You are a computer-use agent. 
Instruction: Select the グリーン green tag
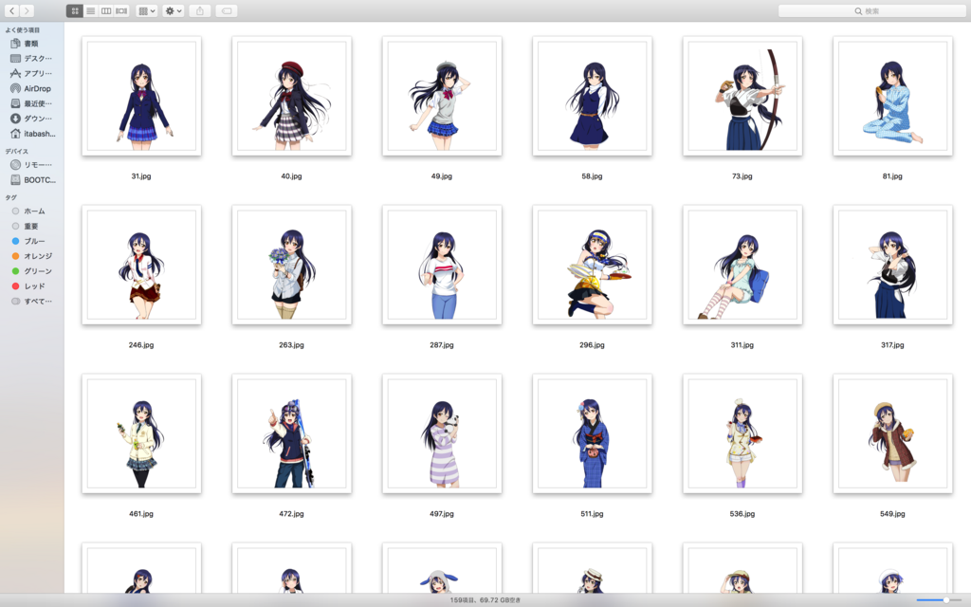31,271
